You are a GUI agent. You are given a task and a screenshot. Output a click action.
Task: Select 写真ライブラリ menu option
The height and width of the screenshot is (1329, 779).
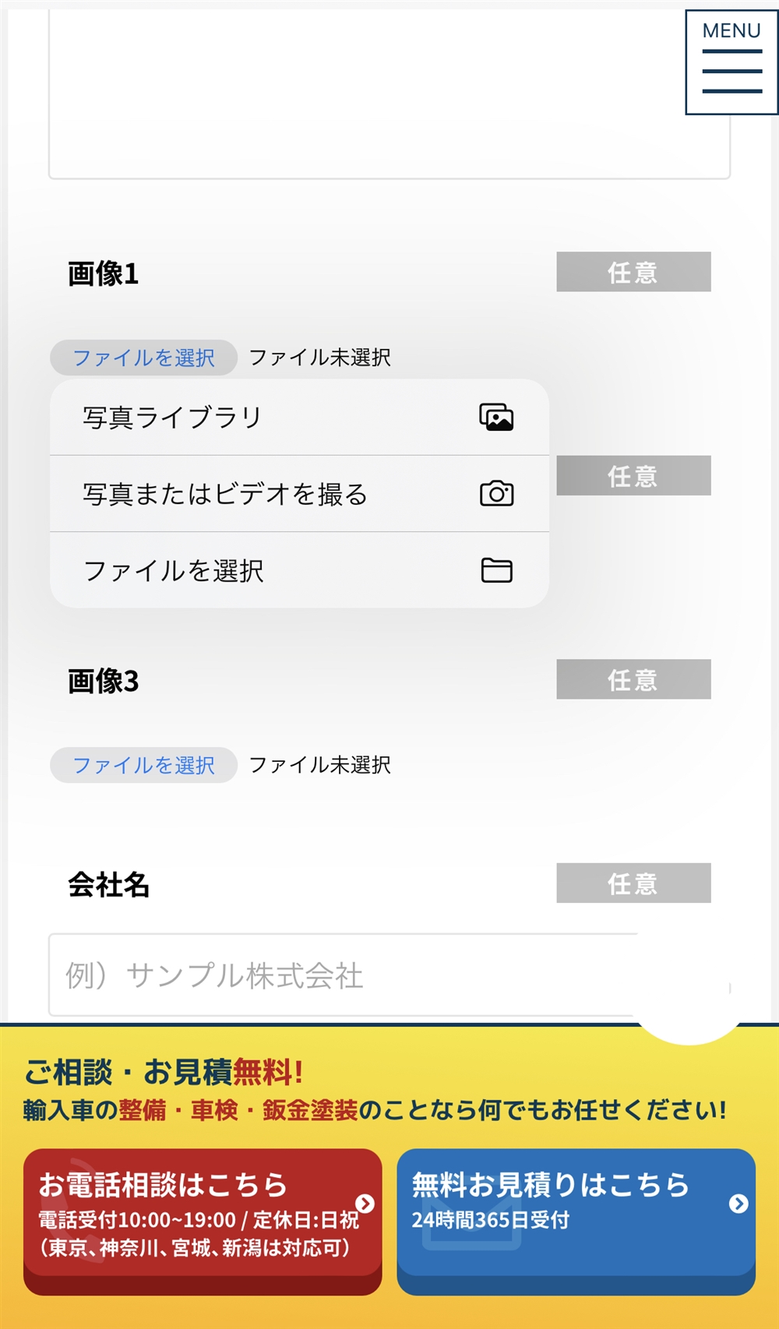[x=172, y=418]
